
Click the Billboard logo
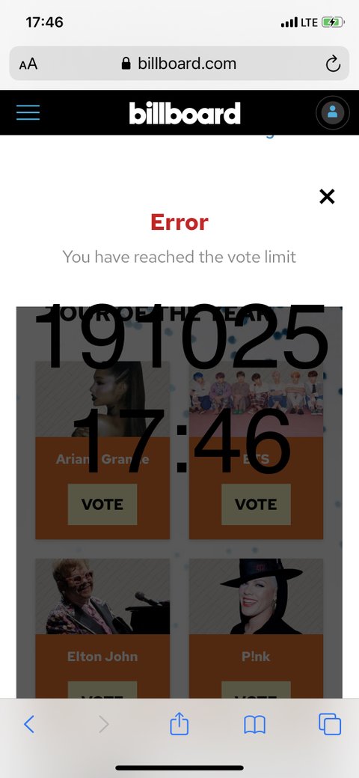(185, 113)
